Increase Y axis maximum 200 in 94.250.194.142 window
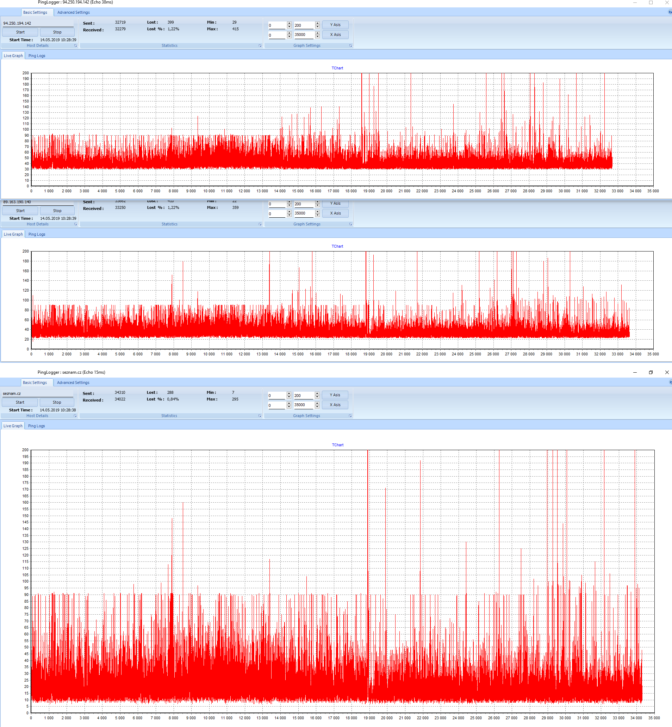This screenshot has width=672, height=727. click(x=317, y=24)
